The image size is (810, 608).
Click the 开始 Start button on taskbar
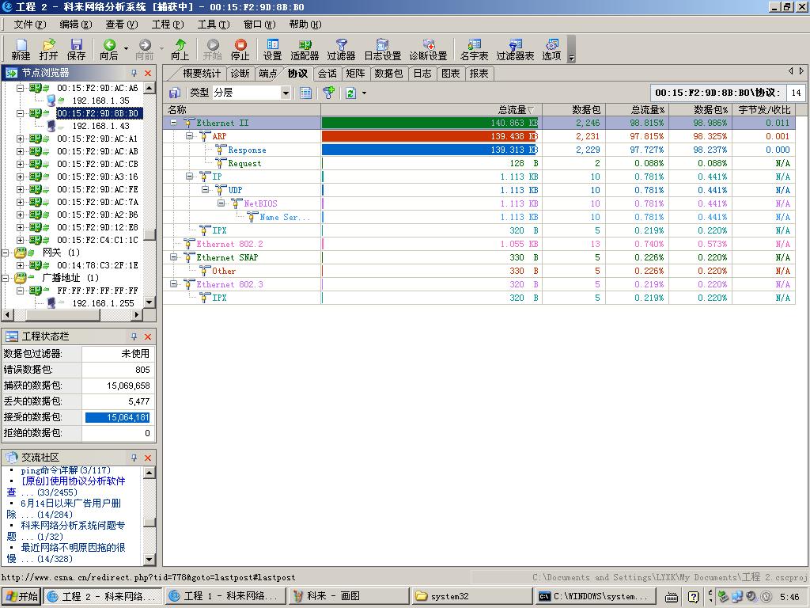pos(21,596)
